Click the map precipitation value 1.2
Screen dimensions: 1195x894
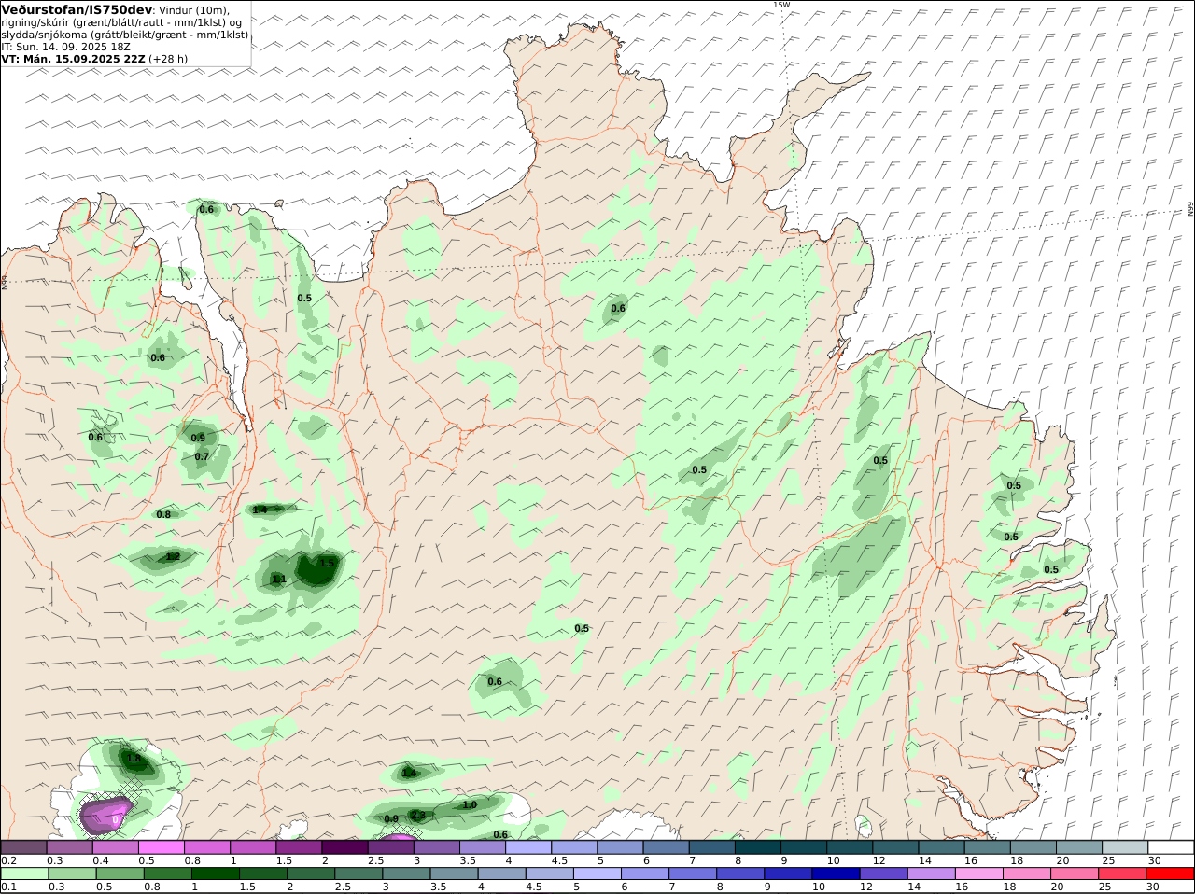pyautogui.click(x=173, y=557)
